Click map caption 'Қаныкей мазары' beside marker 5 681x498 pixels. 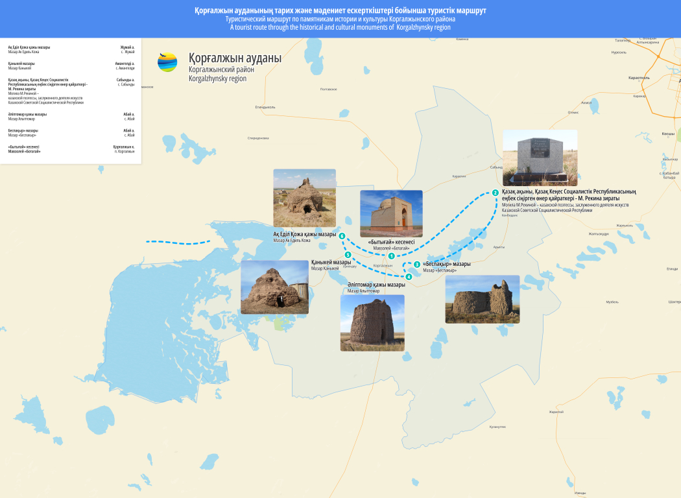[331, 262]
